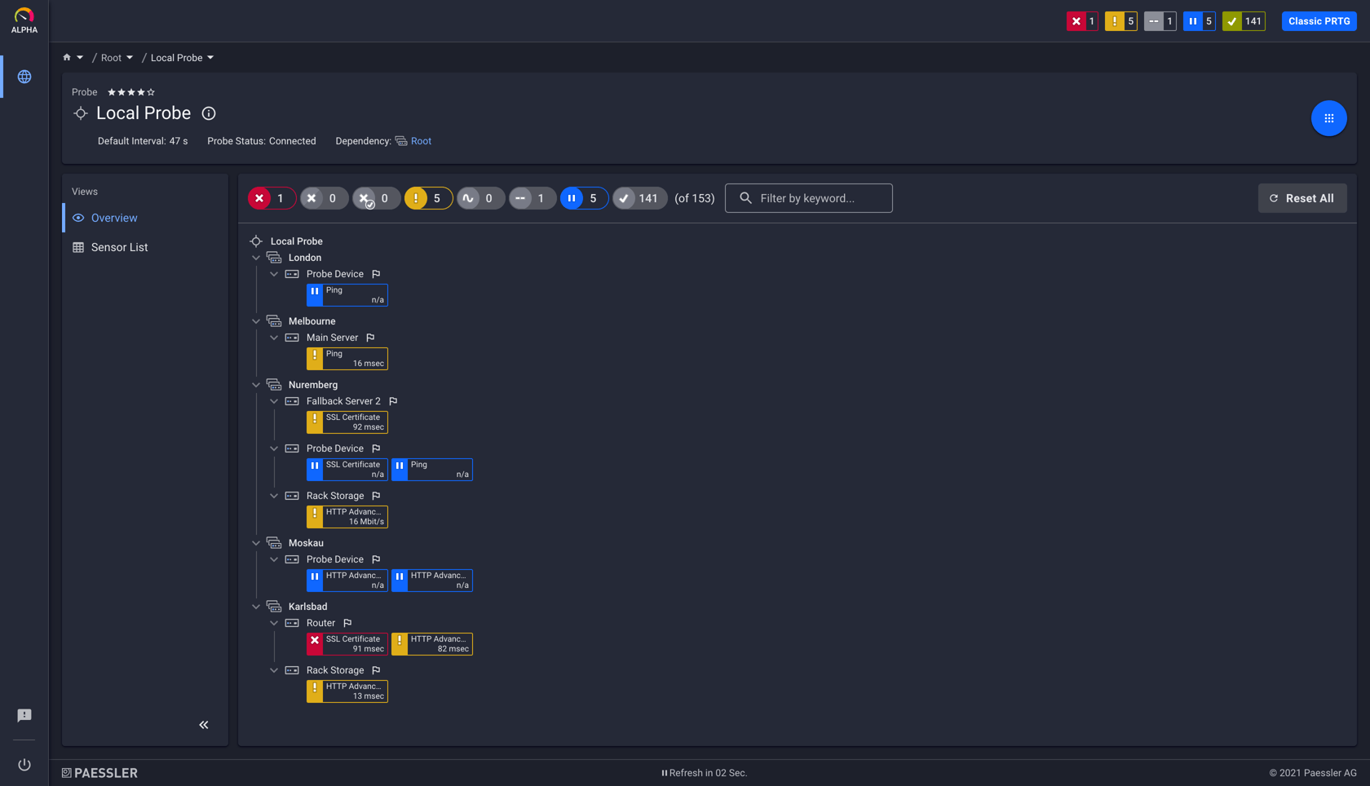Open the red SSL Certificate sensor under Router
1370x786 pixels.
(347, 644)
